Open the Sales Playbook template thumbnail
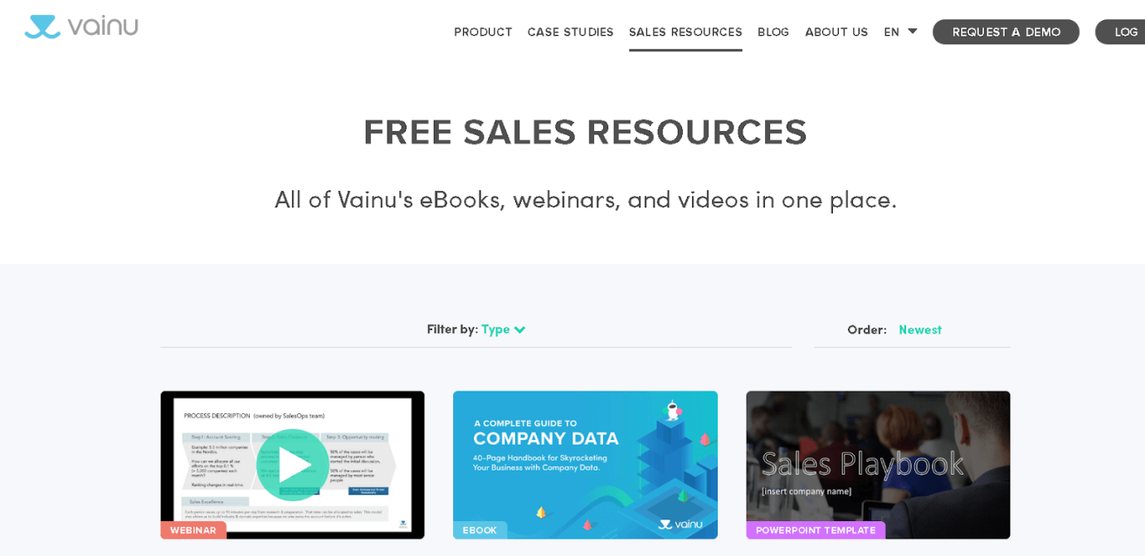Viewport: 1145px width, 556px height. (x=878, y=465)
